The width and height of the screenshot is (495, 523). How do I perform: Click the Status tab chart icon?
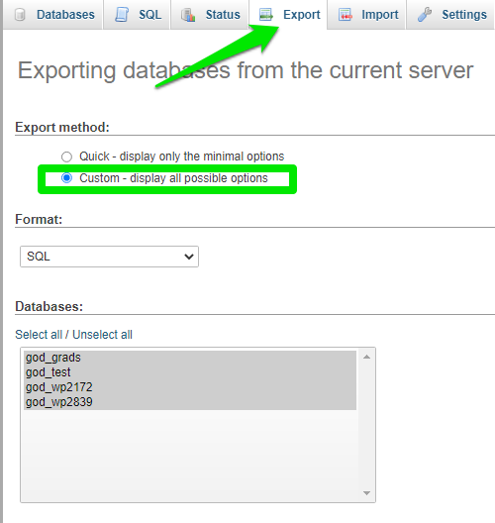(188, 15)
